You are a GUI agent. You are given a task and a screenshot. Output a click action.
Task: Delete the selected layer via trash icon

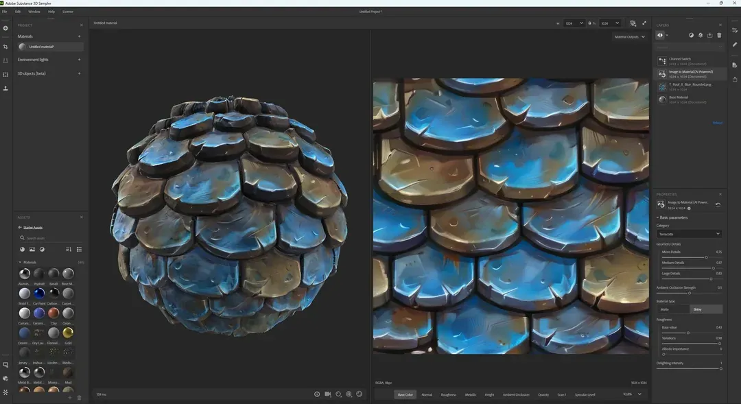720,35
